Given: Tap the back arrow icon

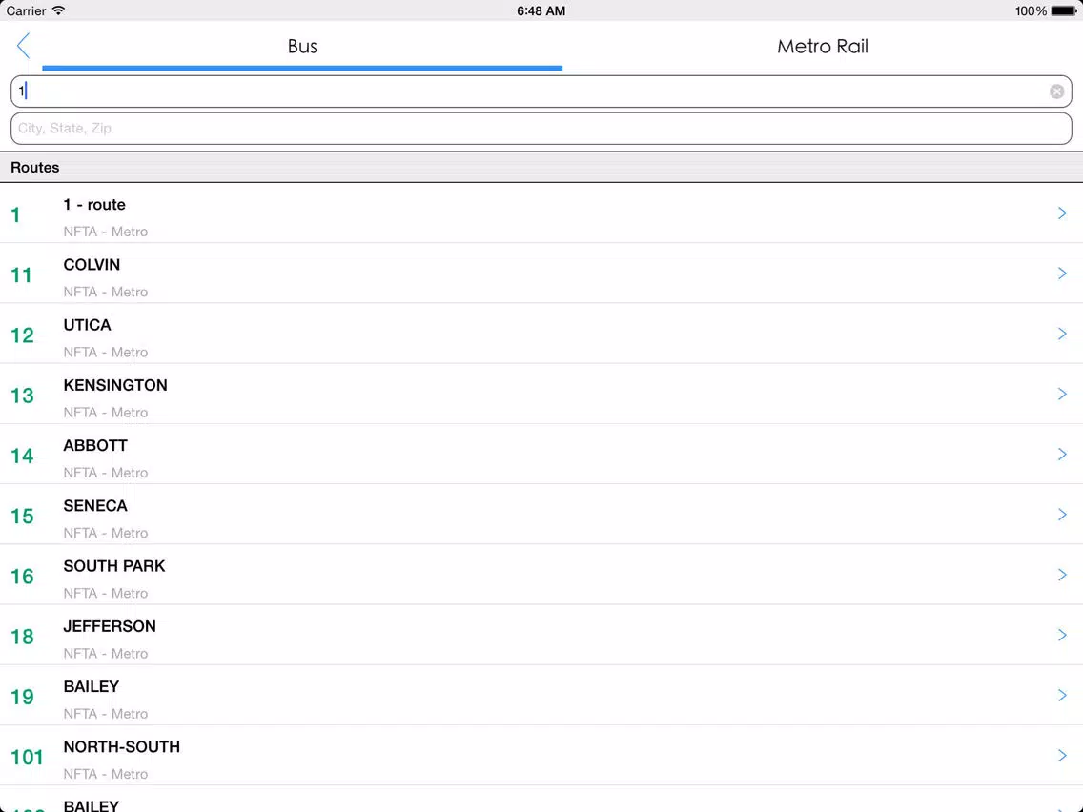Looking at the screenshot, I should [x=24, y=46].
